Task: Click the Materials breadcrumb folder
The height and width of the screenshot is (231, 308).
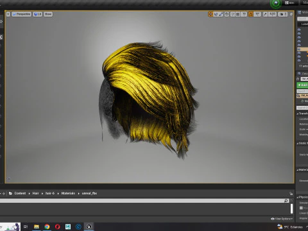Action: (x=68, y=193)
